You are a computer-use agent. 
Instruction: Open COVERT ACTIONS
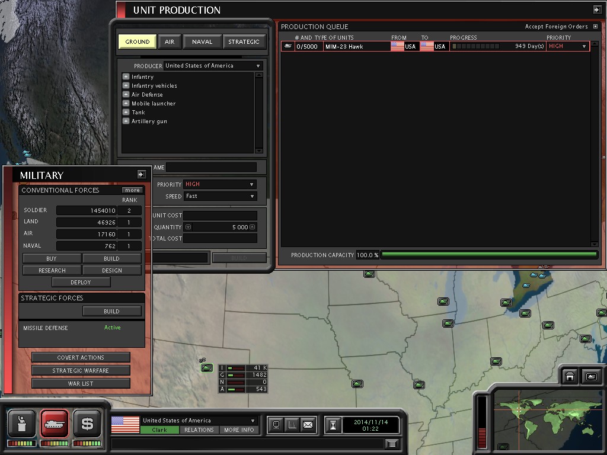[81, 357]
